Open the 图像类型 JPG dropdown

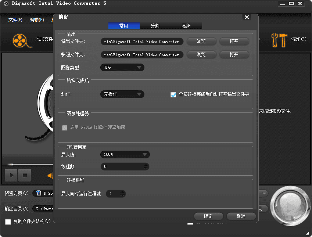pos(122,67)
